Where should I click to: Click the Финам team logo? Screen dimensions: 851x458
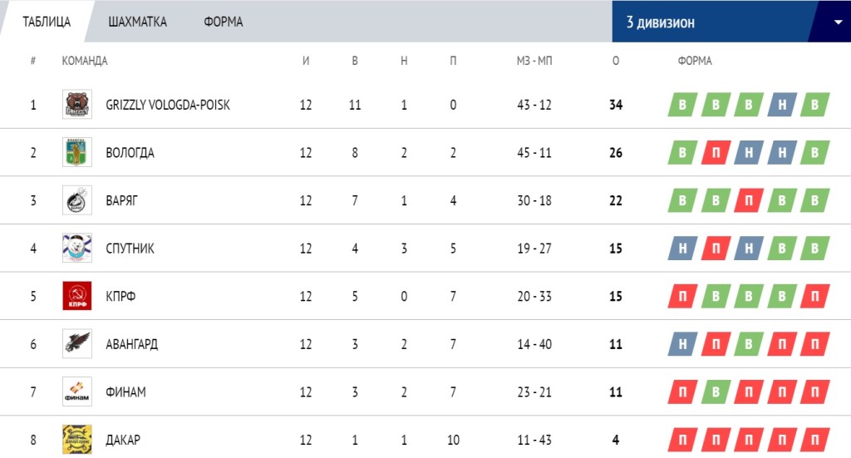(x=77, y=392)
